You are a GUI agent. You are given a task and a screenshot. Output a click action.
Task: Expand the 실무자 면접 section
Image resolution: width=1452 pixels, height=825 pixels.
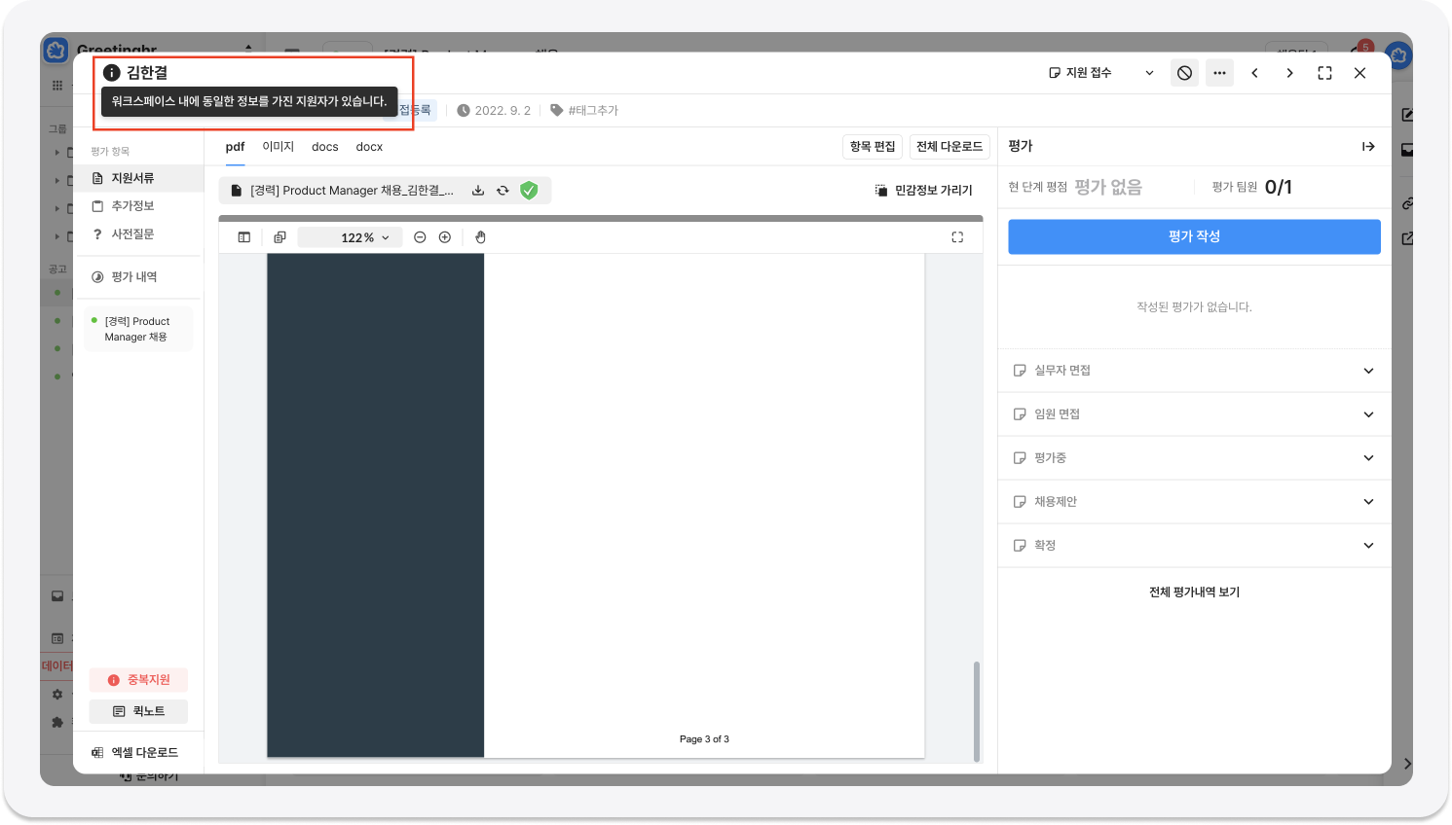pyautogui.click(x=1194, y=371)
